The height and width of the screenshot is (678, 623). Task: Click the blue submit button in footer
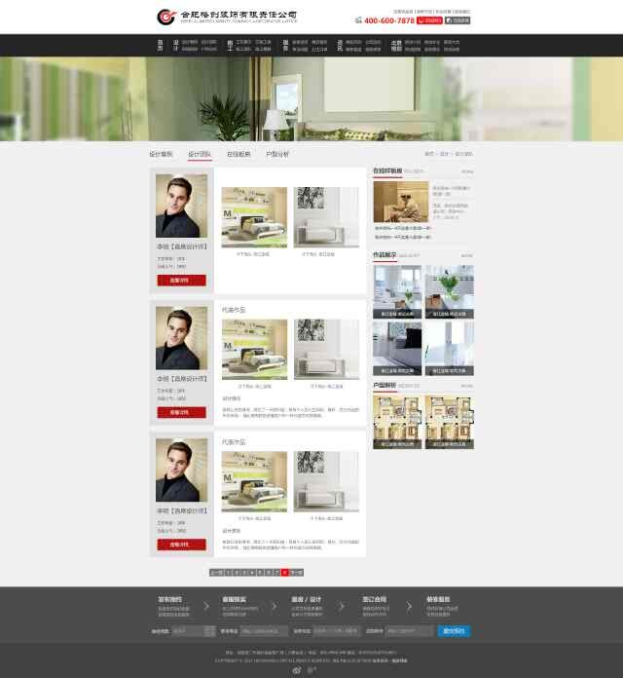pyautogui.click(x=455, y=631)
